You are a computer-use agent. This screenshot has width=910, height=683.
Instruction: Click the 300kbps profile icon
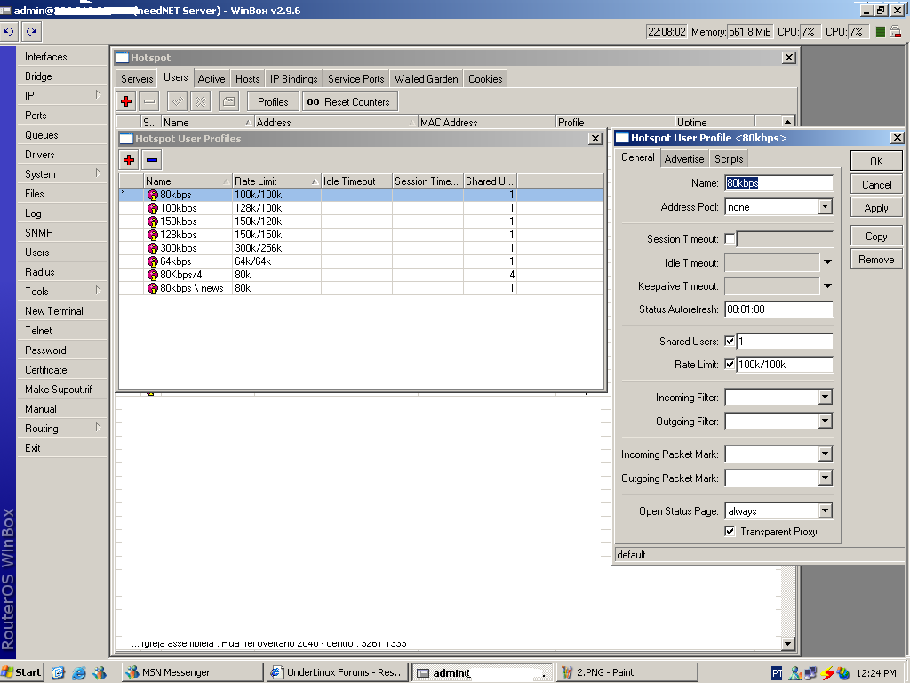(153, 248)
